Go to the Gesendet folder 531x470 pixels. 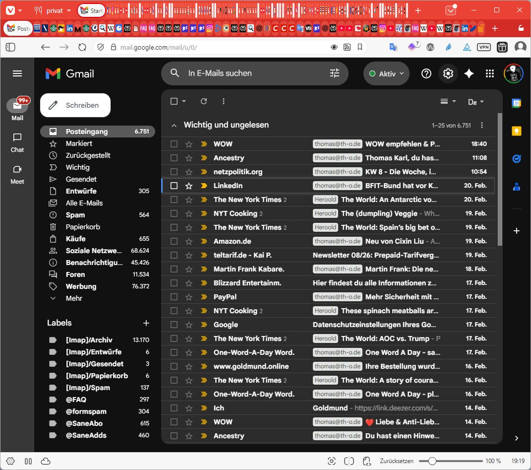[x=81, y=179]
